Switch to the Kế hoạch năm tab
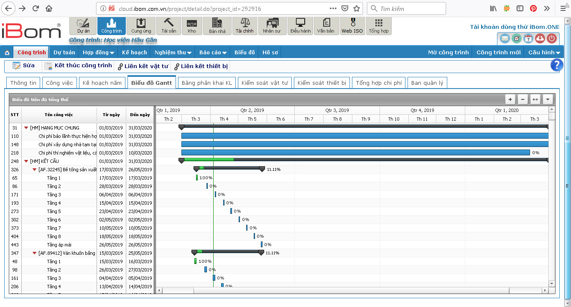 (x=102, y=83)
